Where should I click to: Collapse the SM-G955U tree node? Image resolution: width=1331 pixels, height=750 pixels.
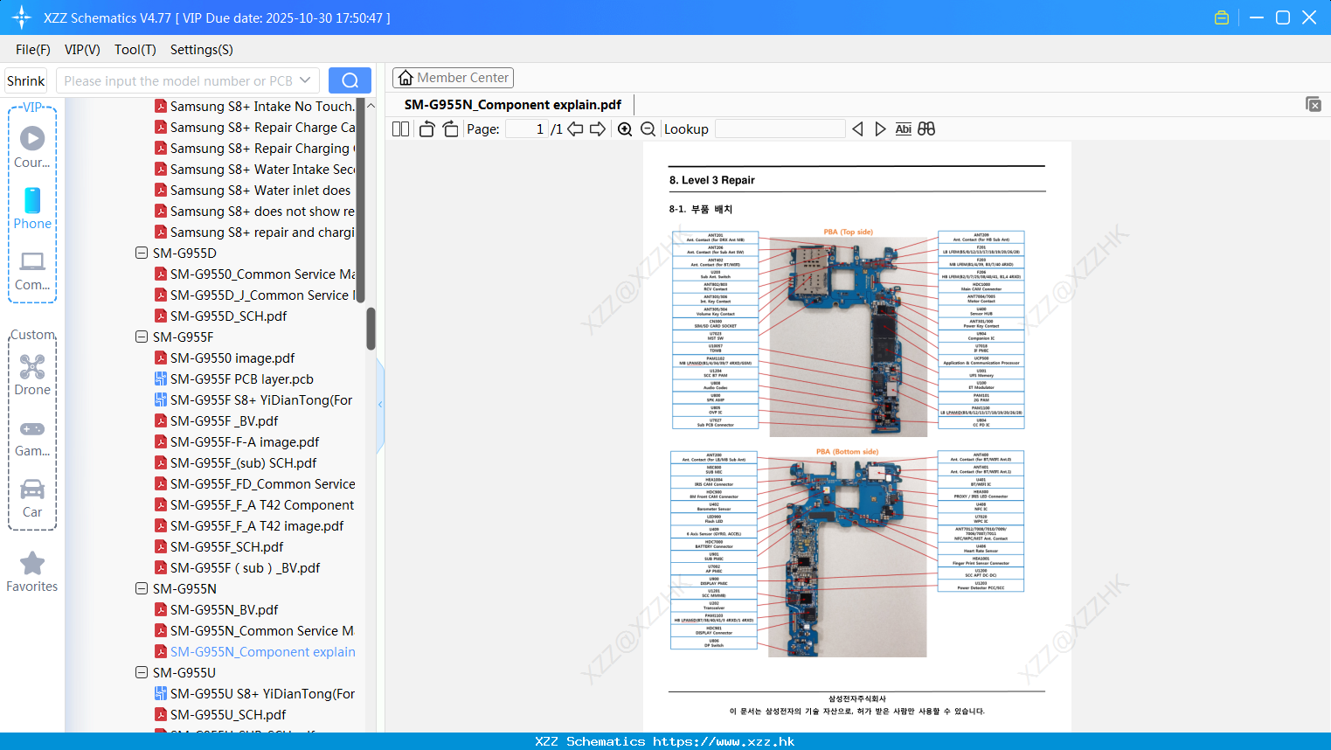click(x=142, y=672)
